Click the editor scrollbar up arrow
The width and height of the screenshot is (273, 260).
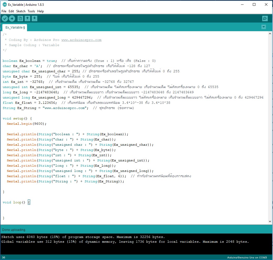pyautogui.click(x=270, y=34)
